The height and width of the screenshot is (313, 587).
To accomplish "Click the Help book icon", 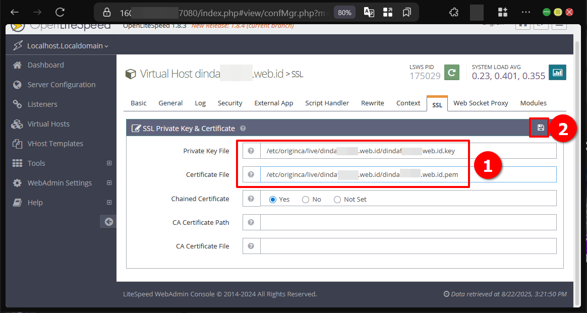I will tap(17, 202).
